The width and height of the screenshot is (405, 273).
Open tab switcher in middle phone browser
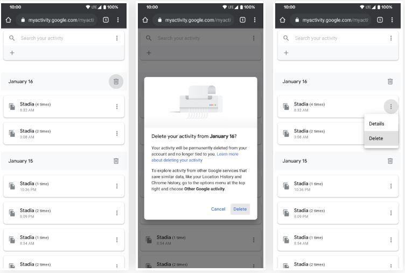point(242,20)
